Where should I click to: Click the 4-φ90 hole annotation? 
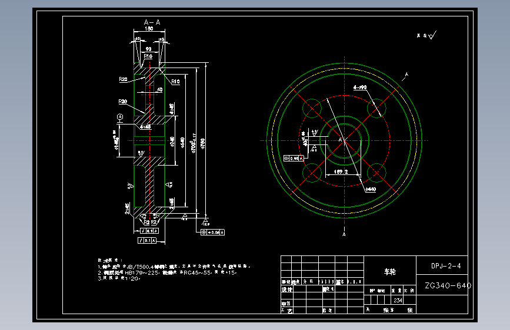tap(360, 87)
